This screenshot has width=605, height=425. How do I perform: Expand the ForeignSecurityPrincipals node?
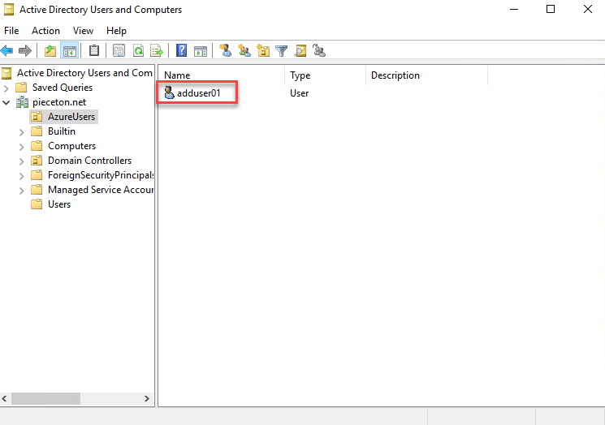(x=21, y=176)
